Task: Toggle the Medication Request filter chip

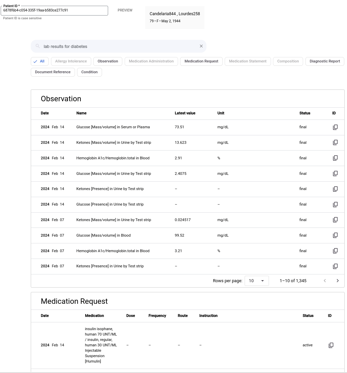Action: click(201, 61)
